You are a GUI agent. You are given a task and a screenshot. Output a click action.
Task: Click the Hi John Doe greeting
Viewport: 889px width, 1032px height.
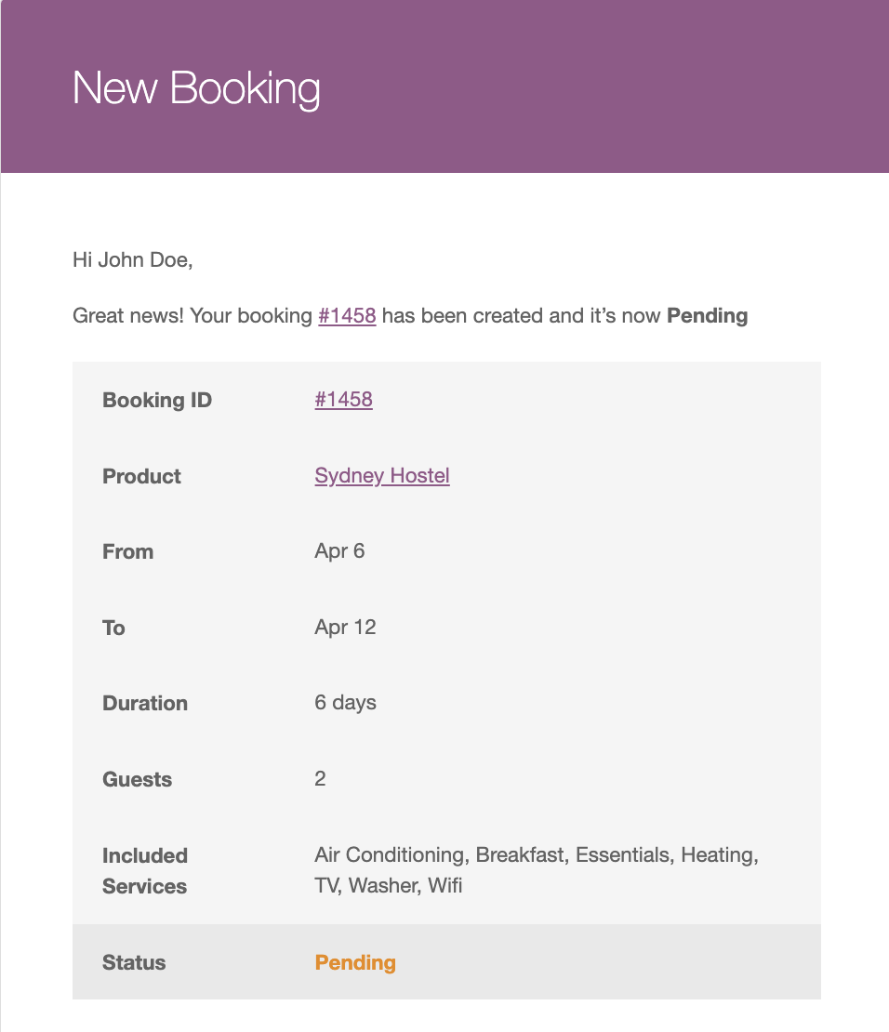(x=132, y=260)
